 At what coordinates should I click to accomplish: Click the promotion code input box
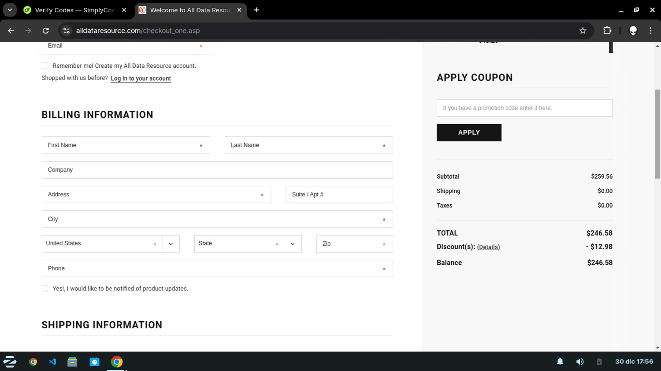[524, 108]
